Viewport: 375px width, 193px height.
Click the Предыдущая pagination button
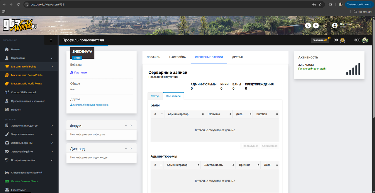click(x=250, y=146)
